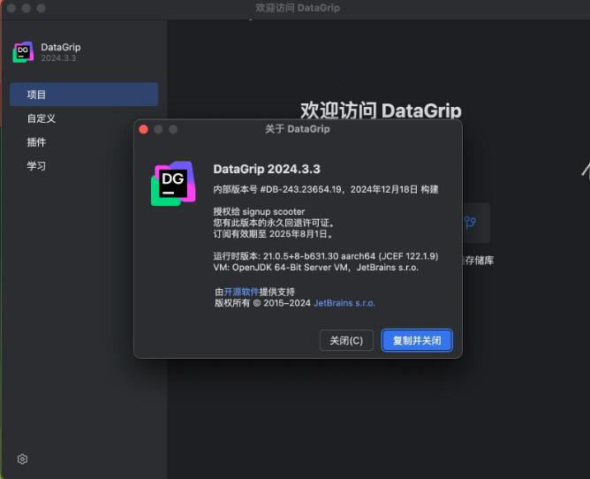This screenshot has width=590, height=479.
Task: Click the DataGrip 2024.3.3 heading in dialog
Action: 267,169
